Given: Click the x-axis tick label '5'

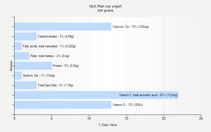Looking at the screenshot, I should point(52,118).
